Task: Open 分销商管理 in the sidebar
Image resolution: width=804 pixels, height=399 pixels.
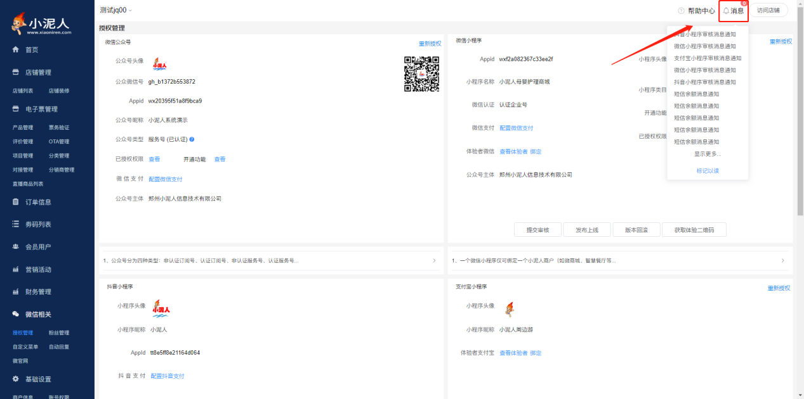Action: [x=62, y=170]
